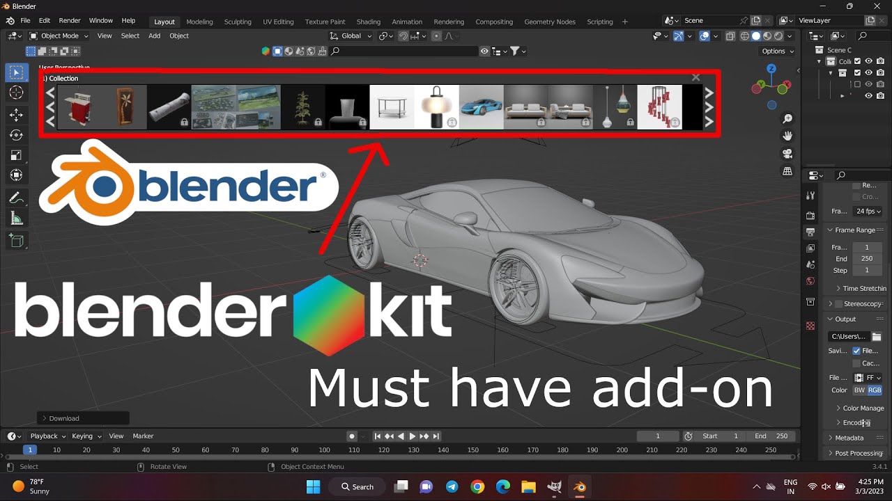Enable Stereoscopy checkbox

point(838,304)
